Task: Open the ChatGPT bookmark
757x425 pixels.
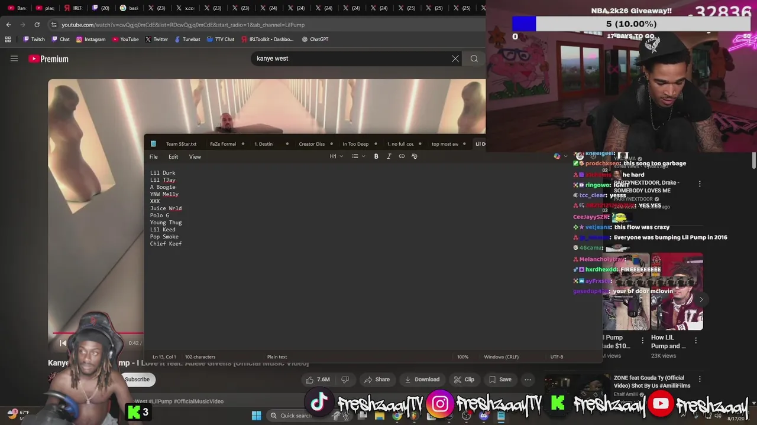Action: (315, 40)
